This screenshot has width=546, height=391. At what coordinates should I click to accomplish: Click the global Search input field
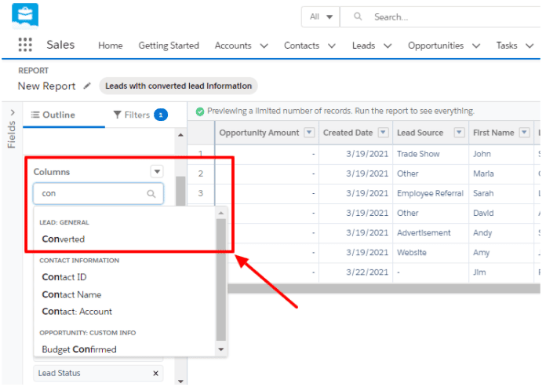440,16
